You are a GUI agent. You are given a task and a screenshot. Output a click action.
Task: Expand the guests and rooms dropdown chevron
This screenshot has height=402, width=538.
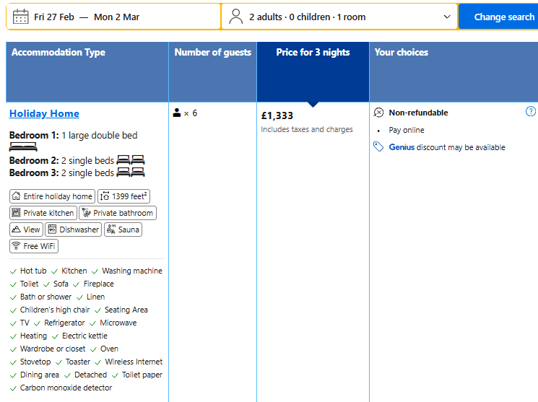447,17
